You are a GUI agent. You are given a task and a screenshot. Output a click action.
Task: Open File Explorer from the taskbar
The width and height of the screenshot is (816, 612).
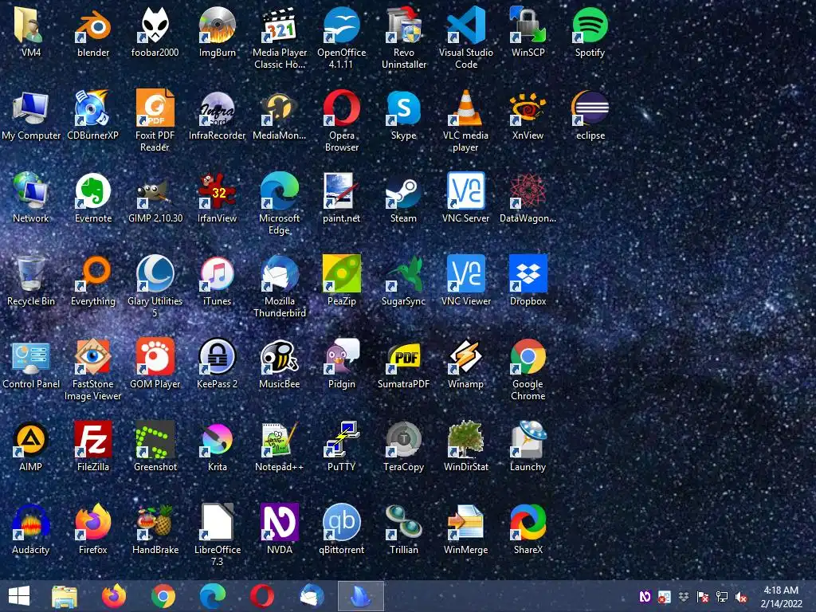tap(65, 596)
